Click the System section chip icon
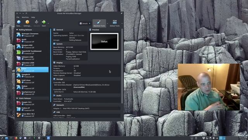248x140 pixels. (x=54, y=44)
